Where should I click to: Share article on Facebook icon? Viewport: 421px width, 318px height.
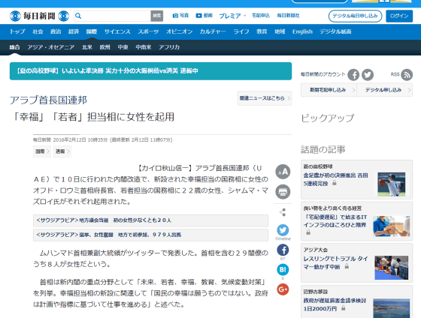tap(283, 250)
